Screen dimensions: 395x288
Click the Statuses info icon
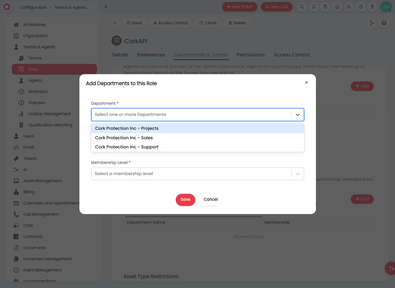pyautogui.click(x=21, y=103)
